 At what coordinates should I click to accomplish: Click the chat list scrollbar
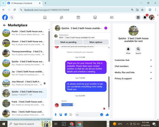pyautogui.click(x=49, y=46)
